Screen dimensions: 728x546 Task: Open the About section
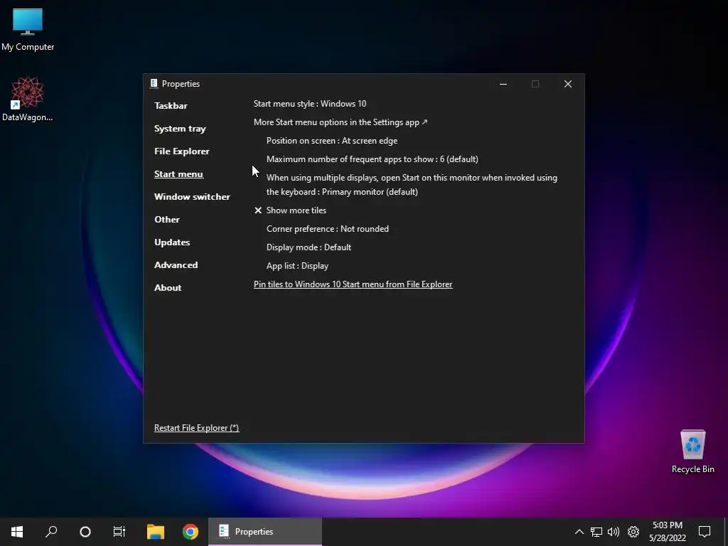pyautogui.click(x=168, y=288)
